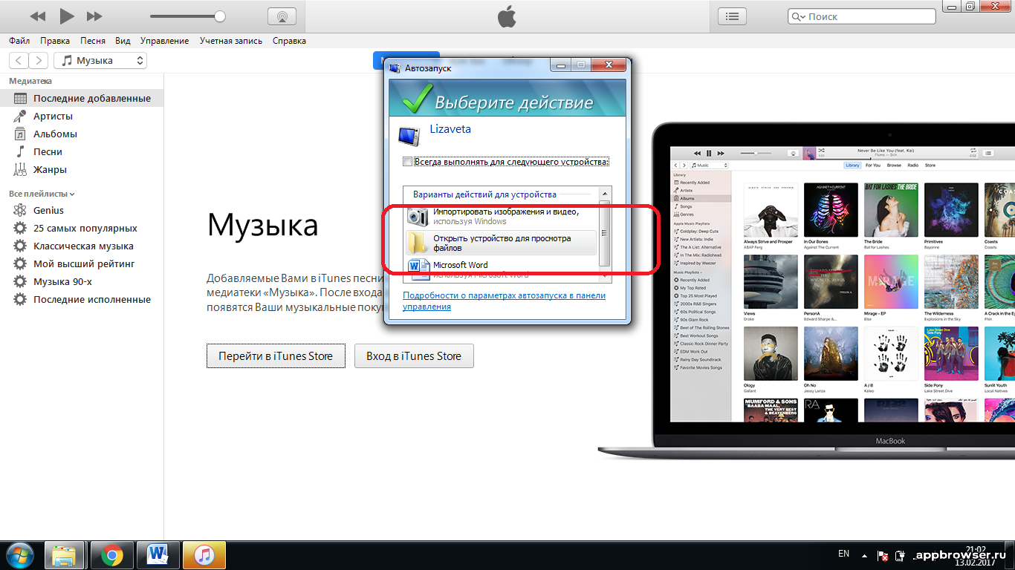Open the Последние исполненные playlist

tap(82, 299)
